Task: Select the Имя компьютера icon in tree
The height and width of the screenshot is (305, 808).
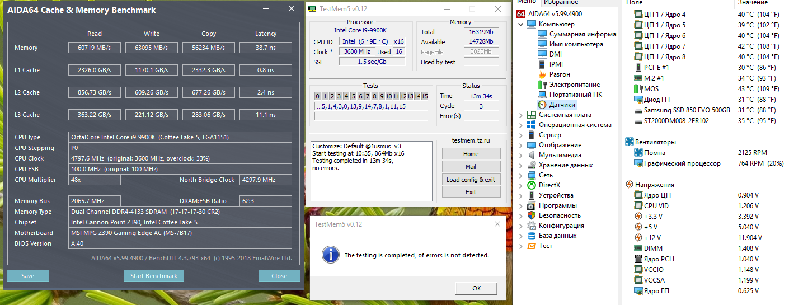Action: coord(542,44)
